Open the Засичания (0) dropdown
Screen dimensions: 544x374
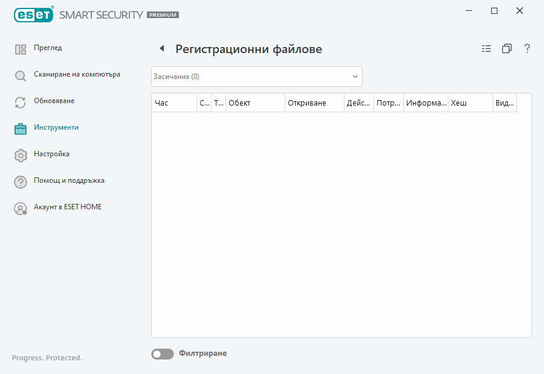(x=256, y=76)
